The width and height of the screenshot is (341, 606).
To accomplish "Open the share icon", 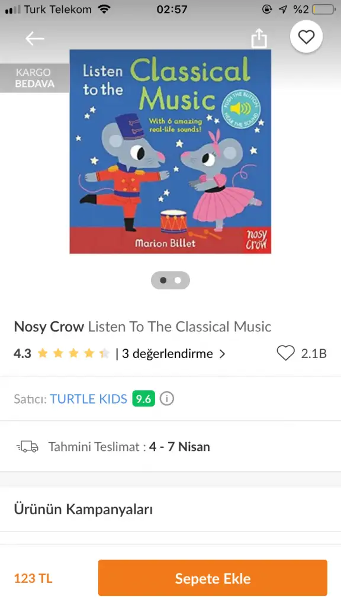I will [259, 38].
